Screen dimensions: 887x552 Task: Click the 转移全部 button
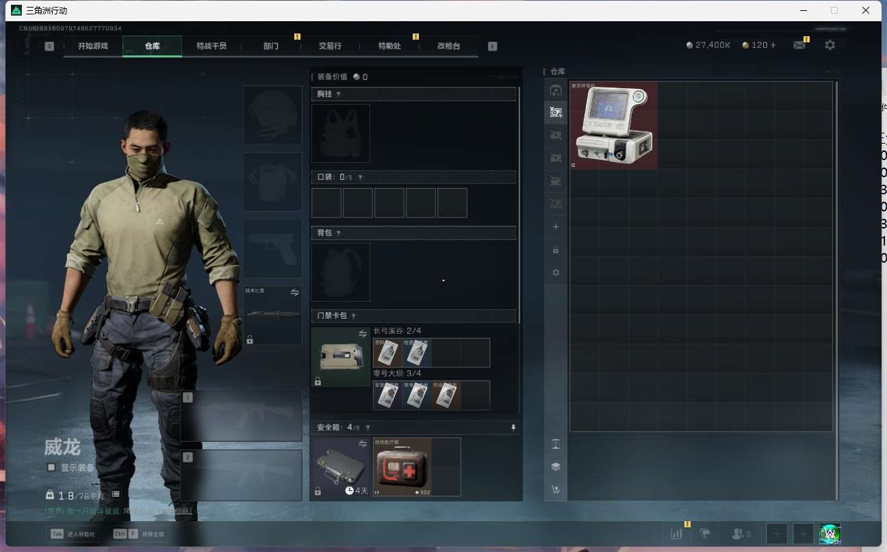pyautogui.click(x=140, y=534)
